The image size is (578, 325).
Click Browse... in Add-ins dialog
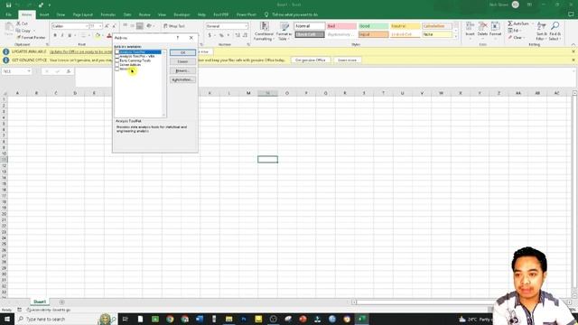pos(182,70)
